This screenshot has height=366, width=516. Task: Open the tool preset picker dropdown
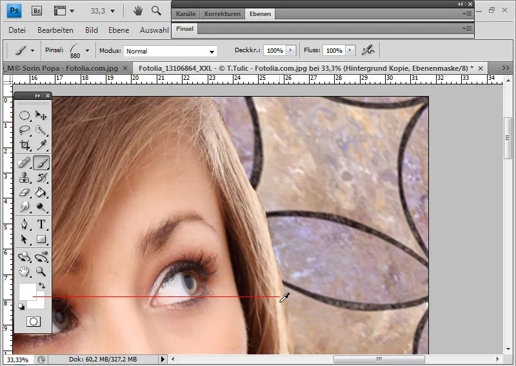pos(33,51)
